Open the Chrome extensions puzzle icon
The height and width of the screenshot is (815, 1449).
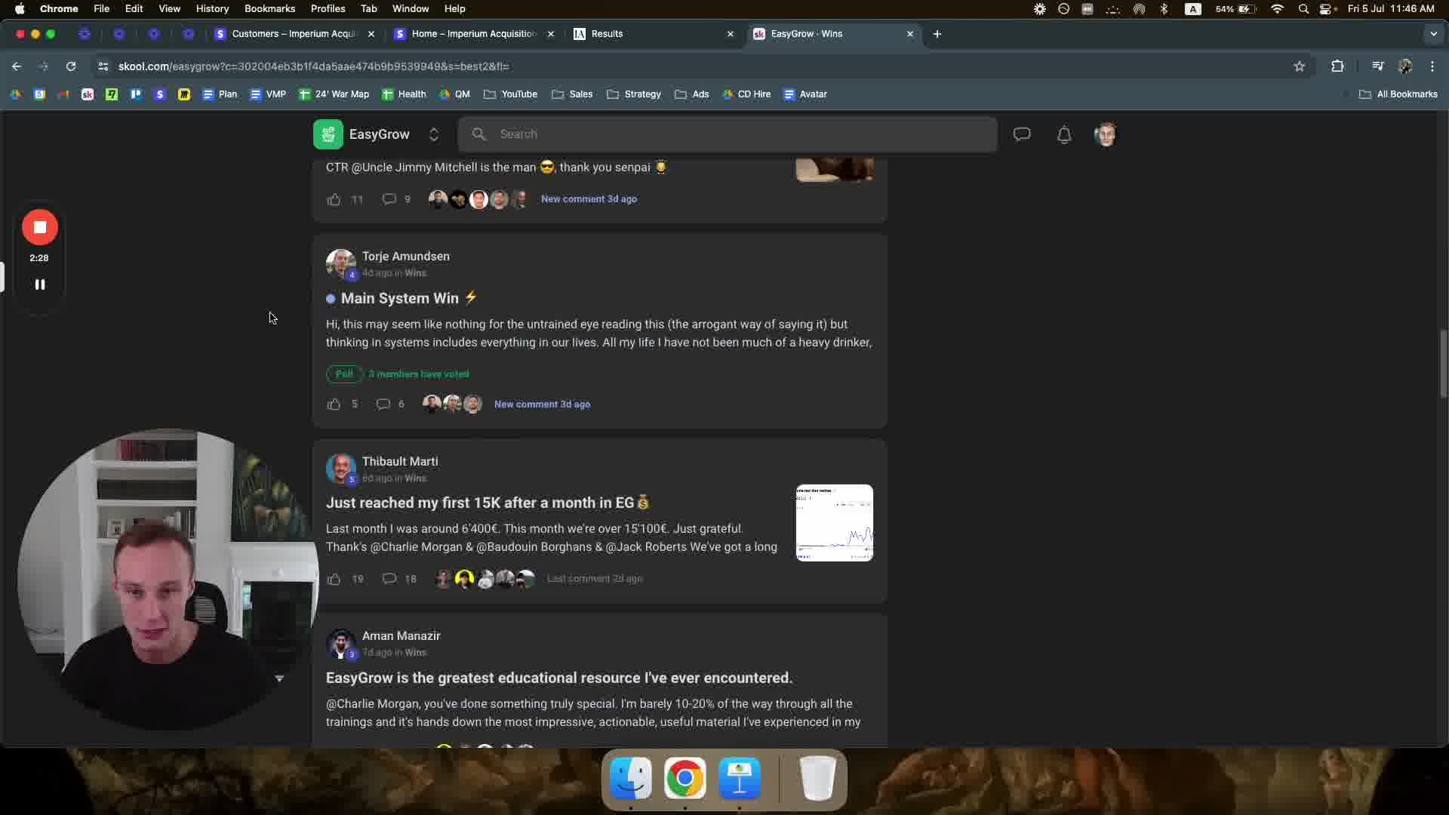pyautogui.click(x=1337, y=66)
